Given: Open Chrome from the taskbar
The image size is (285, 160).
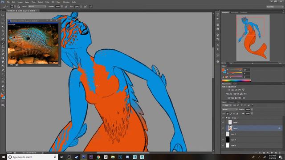Looking at the screenshot, I should (x=98, y=157).
